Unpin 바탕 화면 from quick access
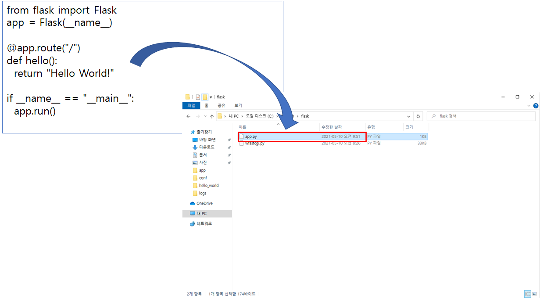Image resolution: width=540 pixels, height=298 pixels. tap(229, 140)
